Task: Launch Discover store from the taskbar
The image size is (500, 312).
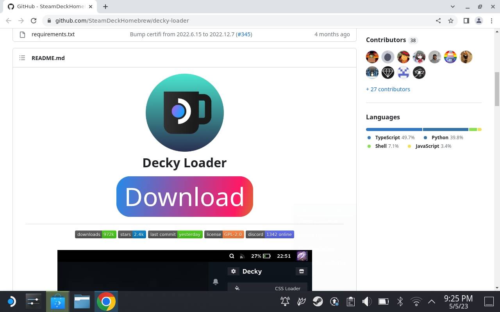Action: click(x=58, y=301)
